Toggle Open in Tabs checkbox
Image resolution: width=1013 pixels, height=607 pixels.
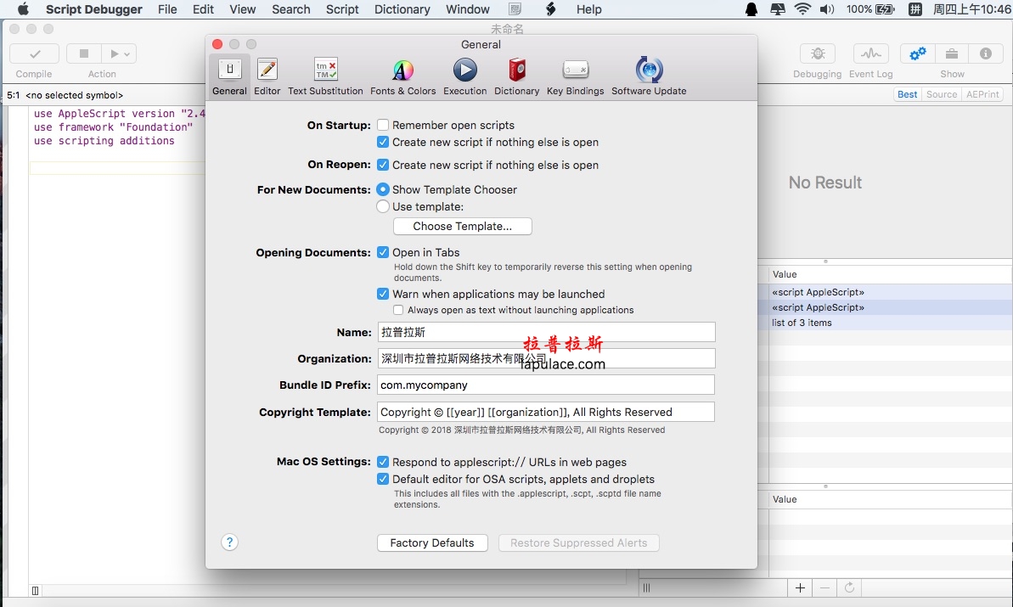(383, 252)
